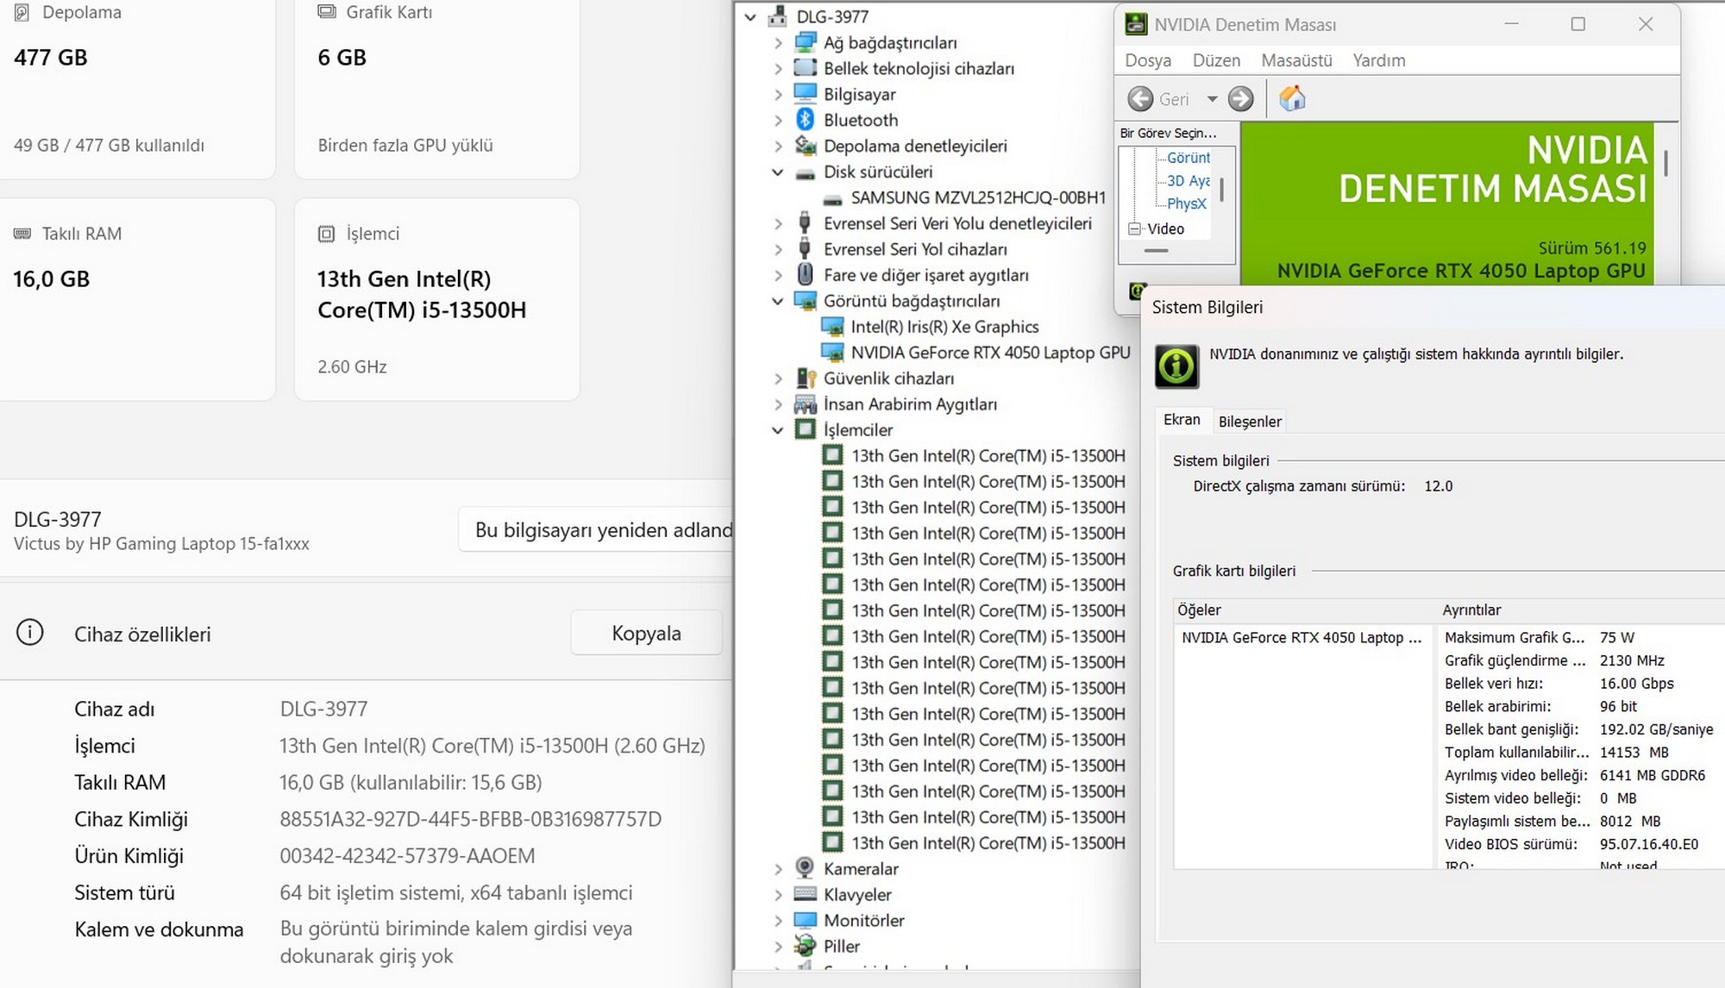Select the 3D Aya task link
Image resolution: width=1725 pixels, height=988 pixels.
(1188, 181)
